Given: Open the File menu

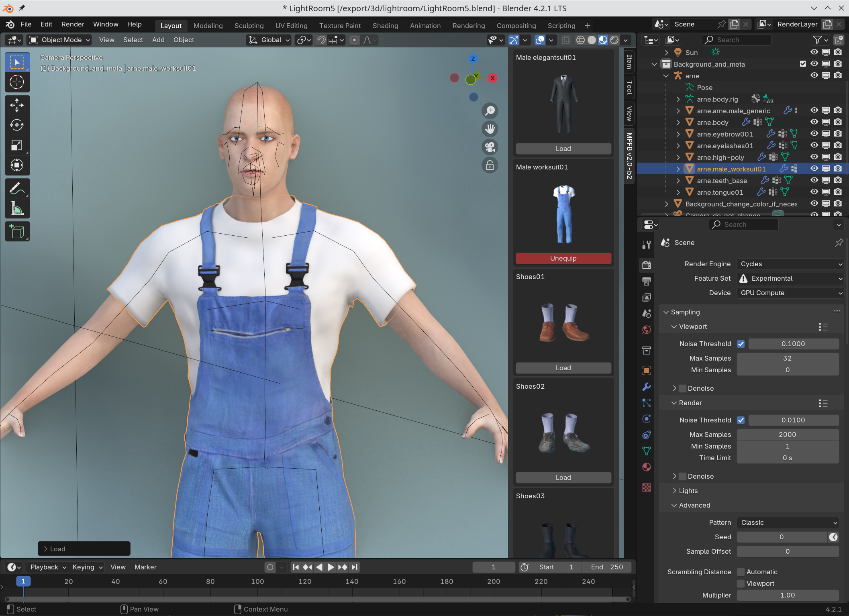Looking at the screenshot, I should (x=26, y=24).
